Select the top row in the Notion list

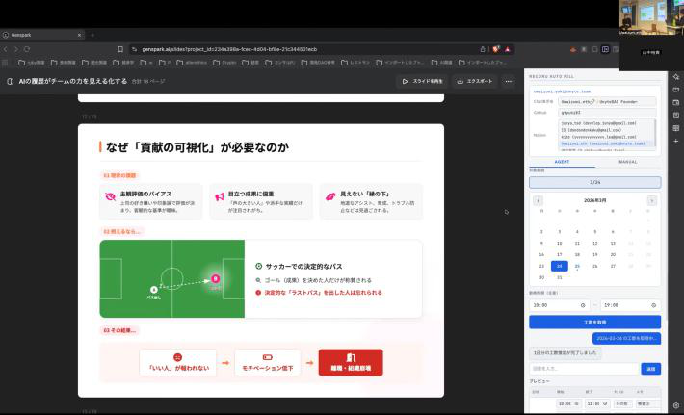pyautogui.click(x=605, y=123)
